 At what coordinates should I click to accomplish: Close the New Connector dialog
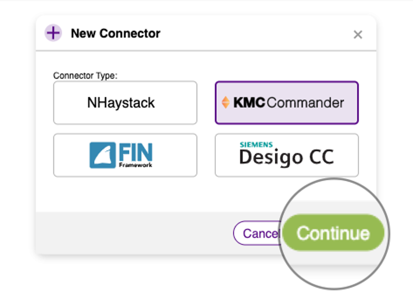point(358,34)
